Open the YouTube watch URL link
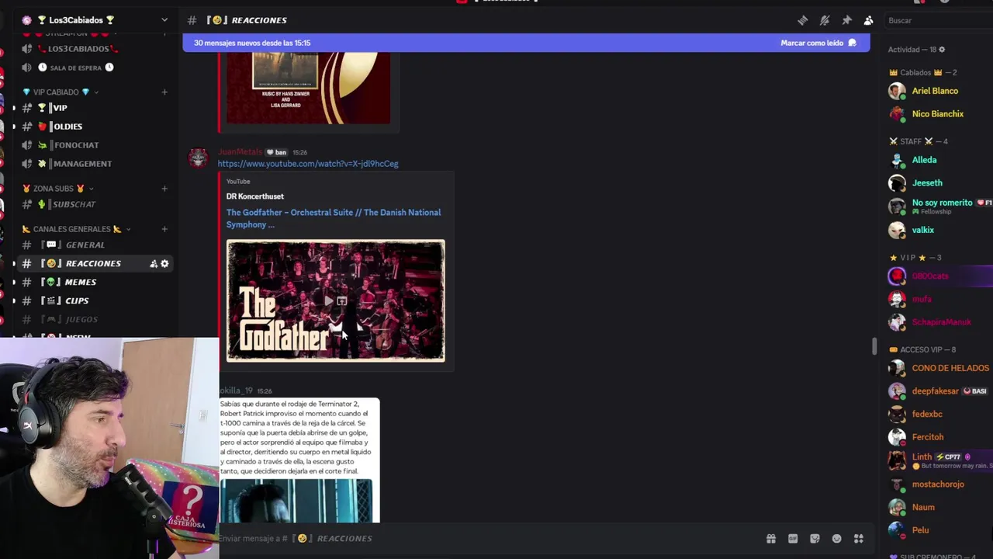993x559 pixels. (308, 164)
